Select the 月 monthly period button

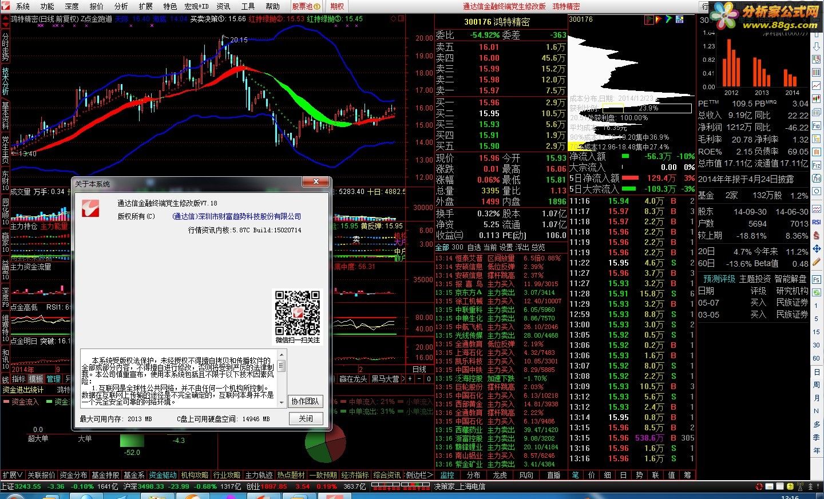pyautogui.click(x=817, y=398)
